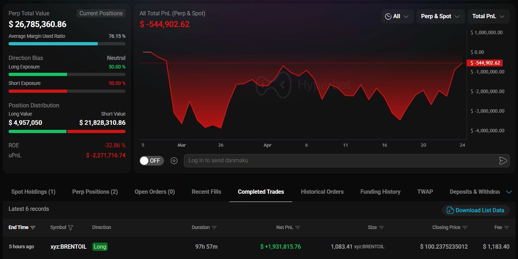Sort by End Time column icon

[x=33, y=227]
